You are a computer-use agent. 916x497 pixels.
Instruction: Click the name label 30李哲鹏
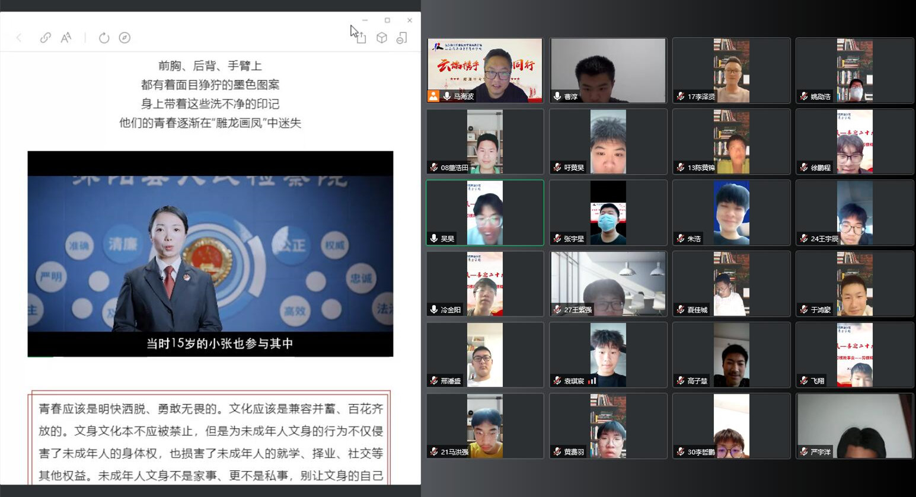[701, 452]
